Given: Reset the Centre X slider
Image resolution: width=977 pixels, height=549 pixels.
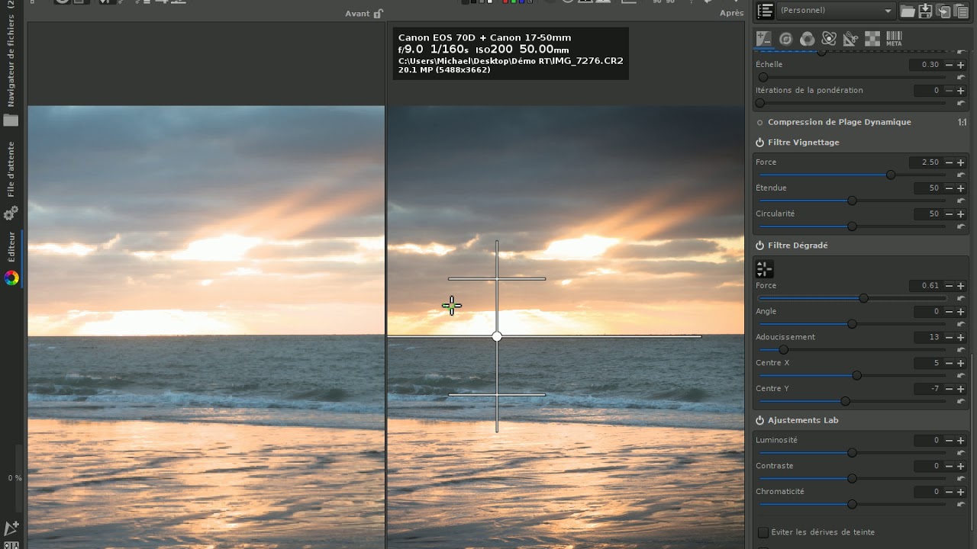Looking at the screenshot, I should pos(961,375).
